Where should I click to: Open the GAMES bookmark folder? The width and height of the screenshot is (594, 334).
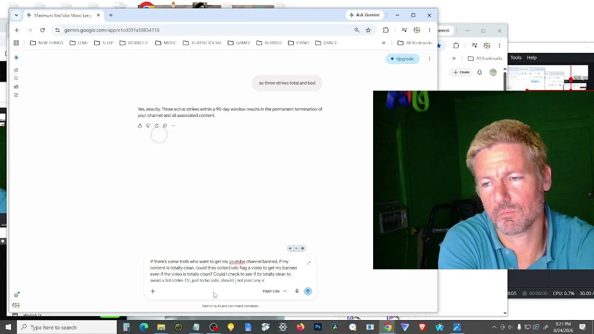click(239, 43)
